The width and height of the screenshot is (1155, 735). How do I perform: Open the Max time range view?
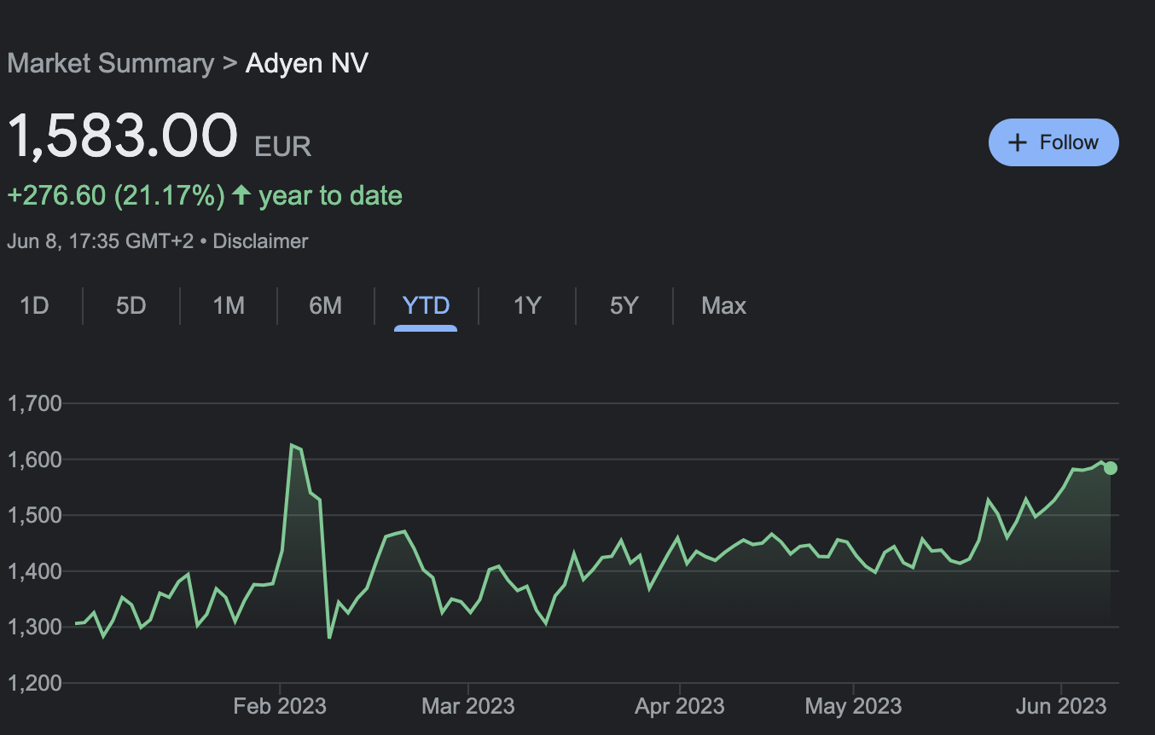click(723, 305)
